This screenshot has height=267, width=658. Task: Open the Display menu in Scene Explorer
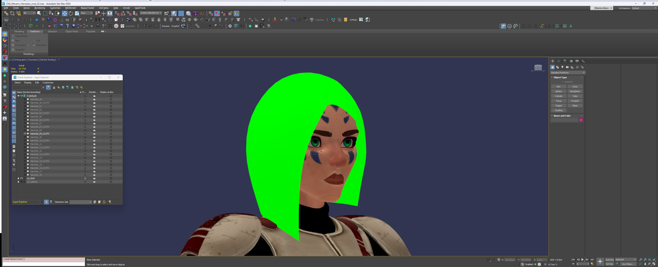[x=28, y=82]
